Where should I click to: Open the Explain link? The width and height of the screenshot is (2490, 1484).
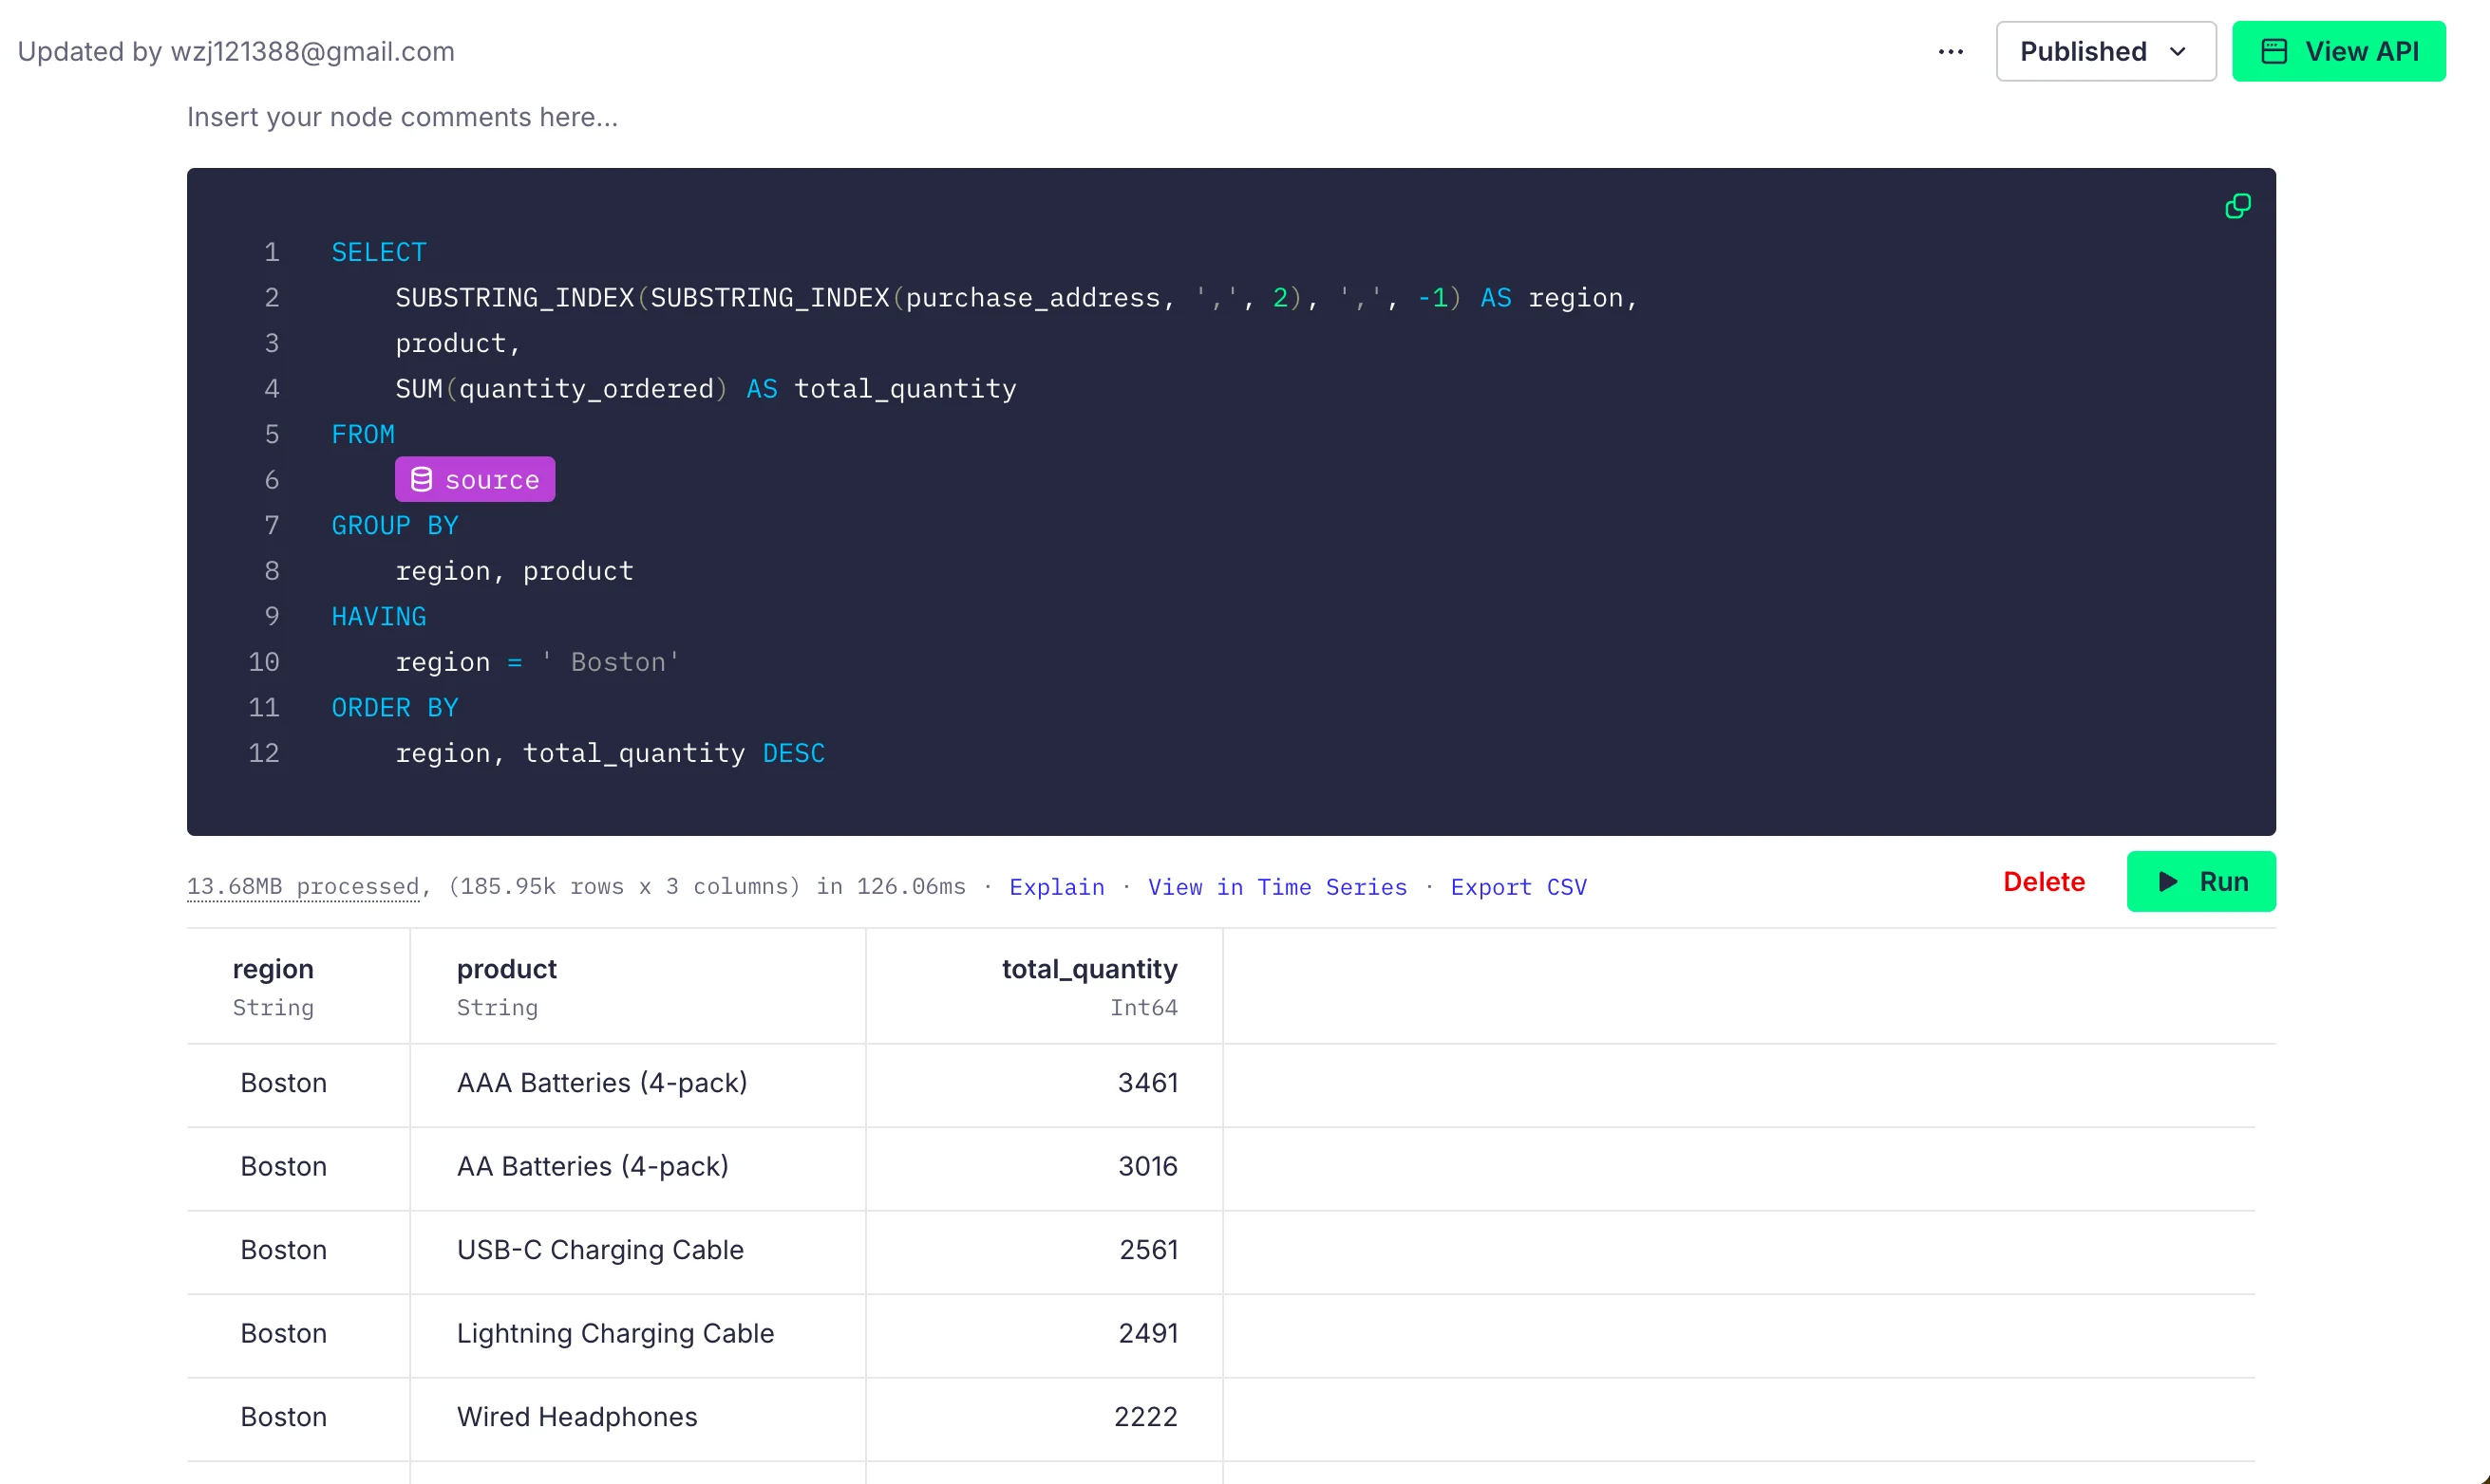click(x=1056, y=887)
